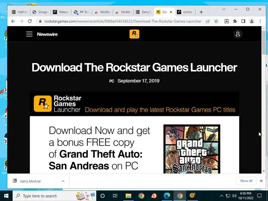The width and height of the screenshot is (268, 201).
Task: Switch to the Welcome tab
Action: 61,12
